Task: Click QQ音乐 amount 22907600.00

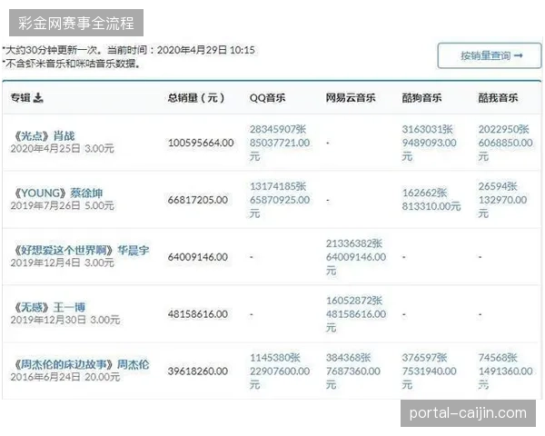Action: (280, 372)
